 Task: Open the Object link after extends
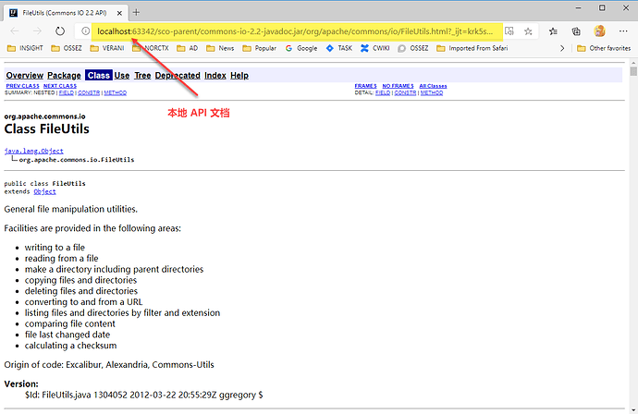tap(44, 191)
